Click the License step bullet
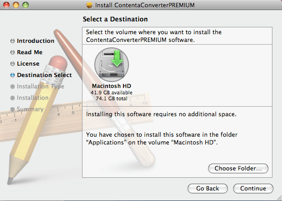This screenshot has height=201, width=282. [x=12, y=63]
